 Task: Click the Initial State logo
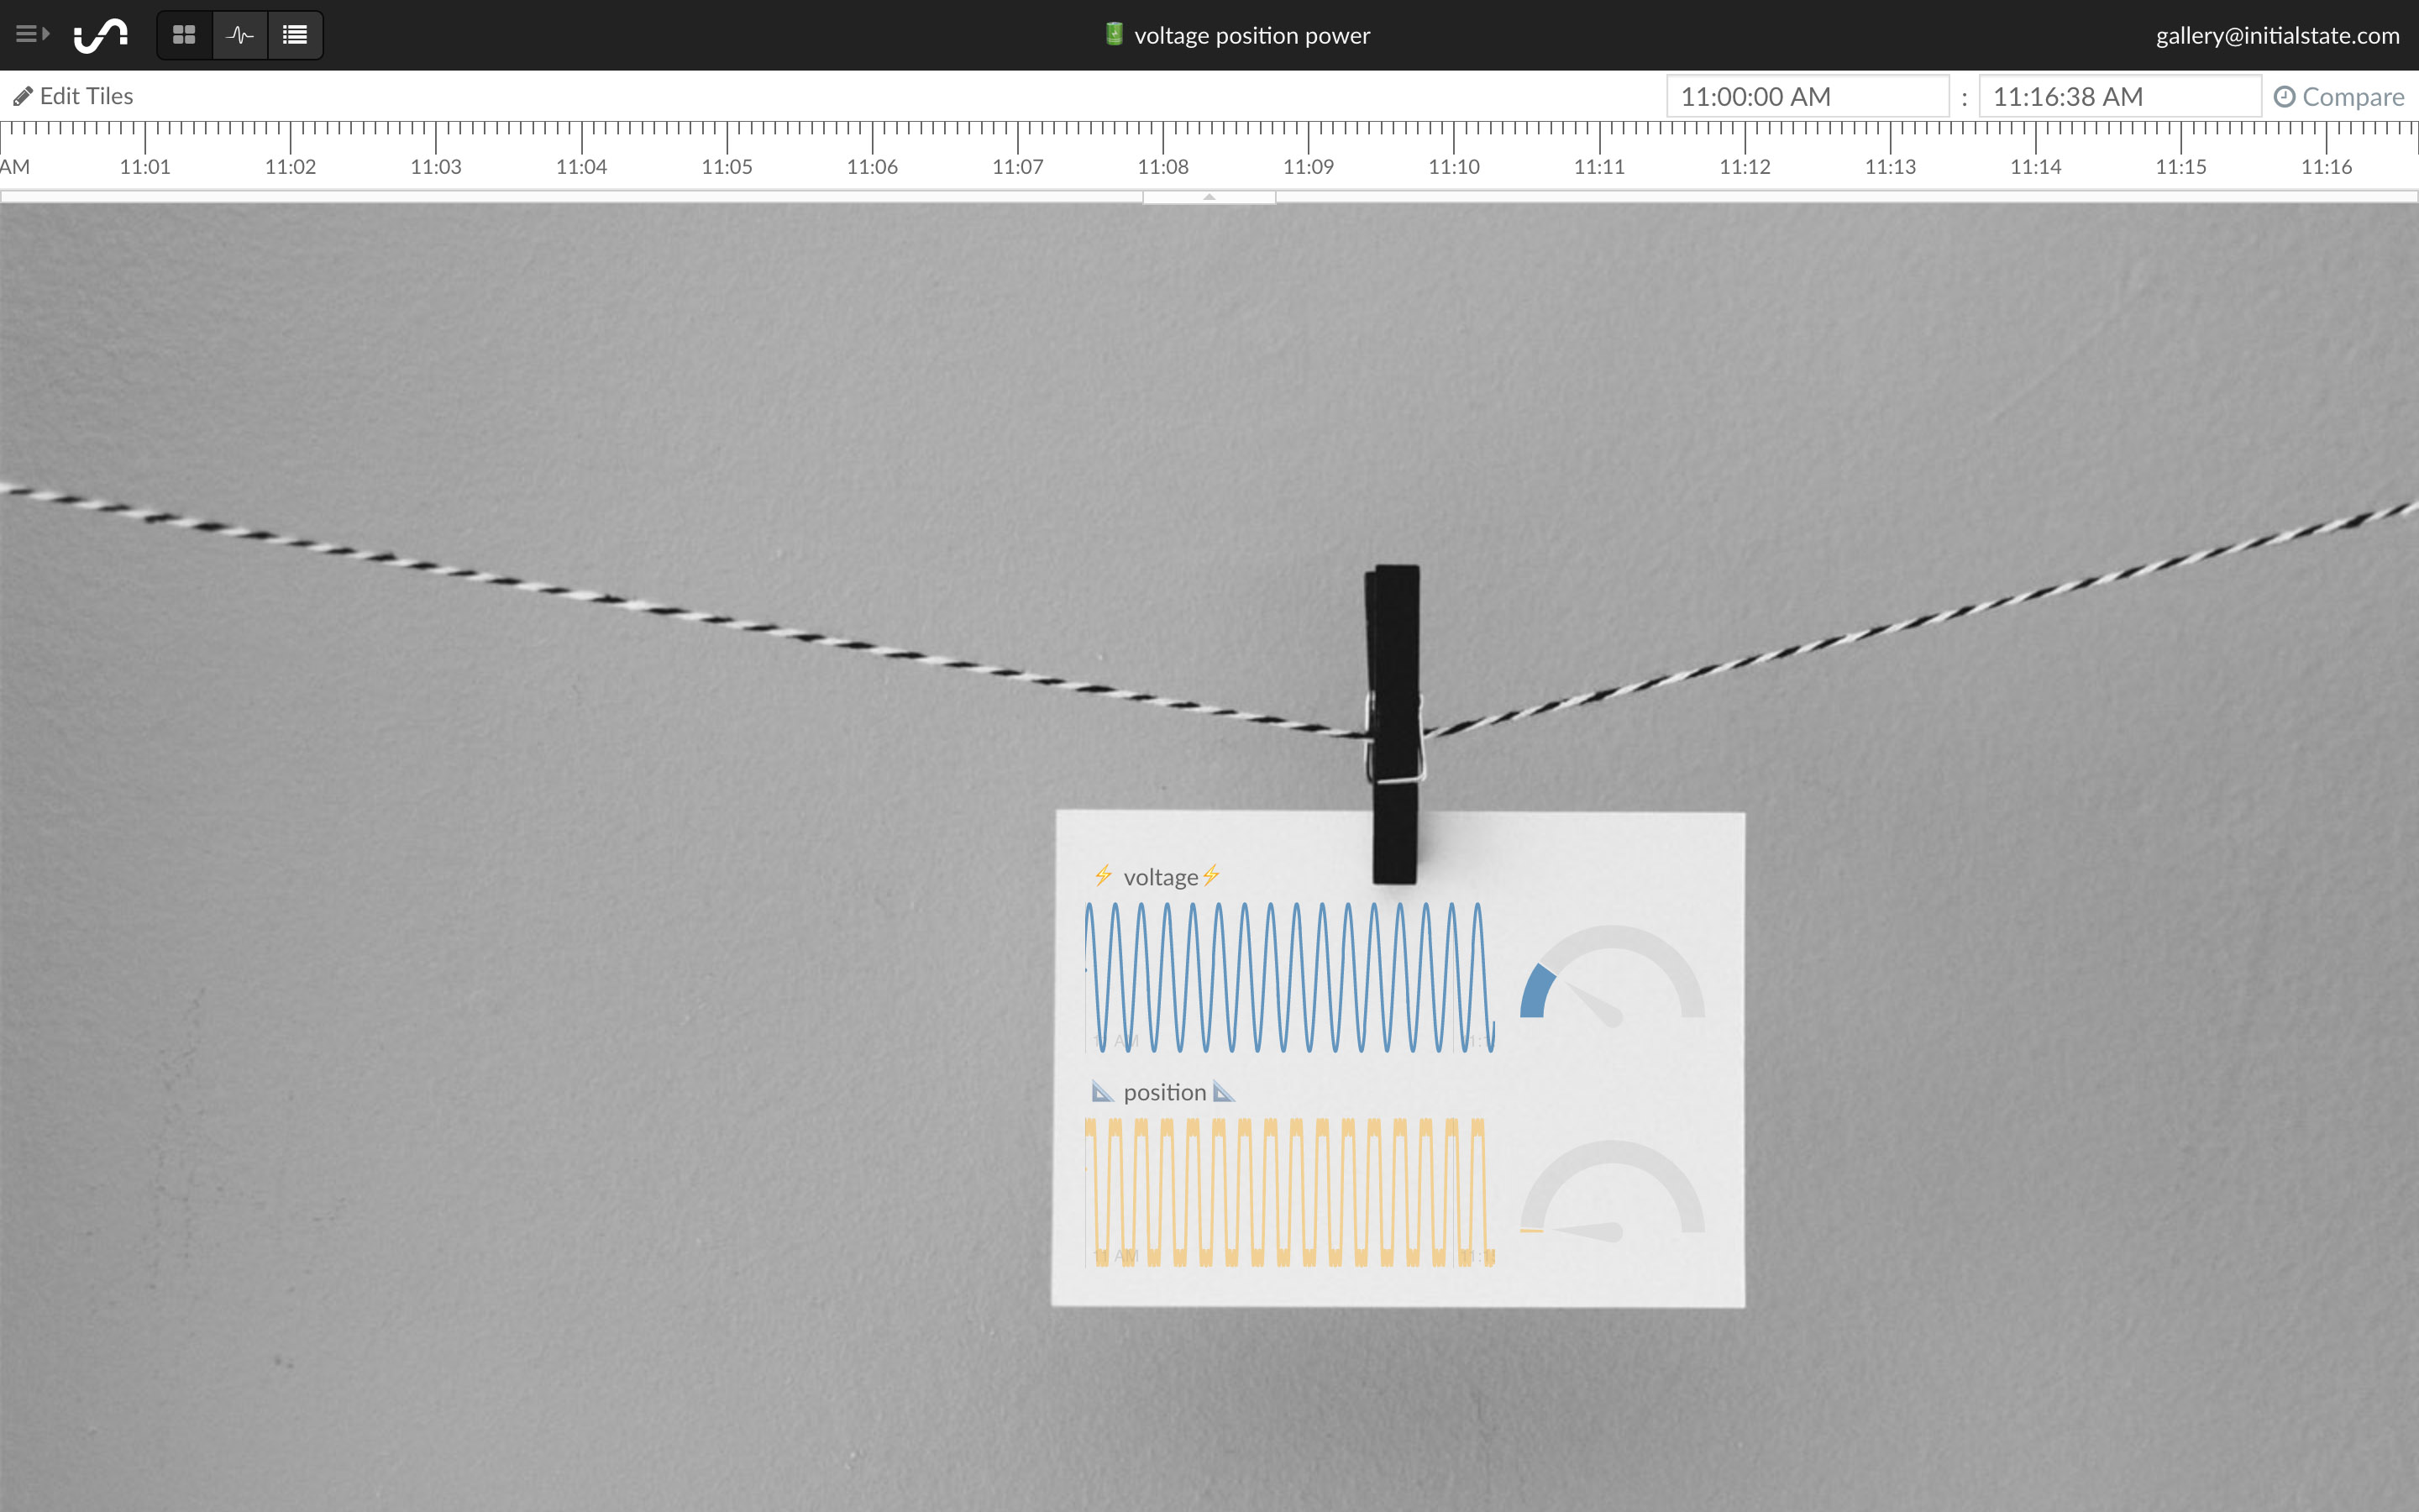(101, 34)
